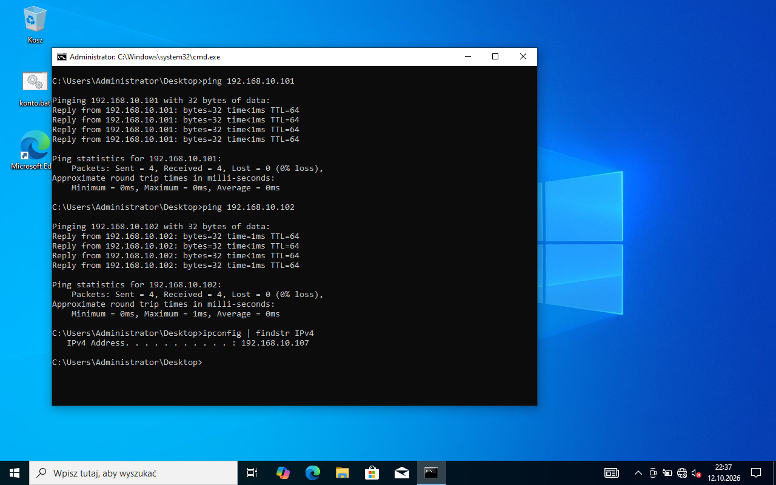Screen dimensions: 776x485
Task: Launch Copilot from the taskbar
Action: [283, 473]
